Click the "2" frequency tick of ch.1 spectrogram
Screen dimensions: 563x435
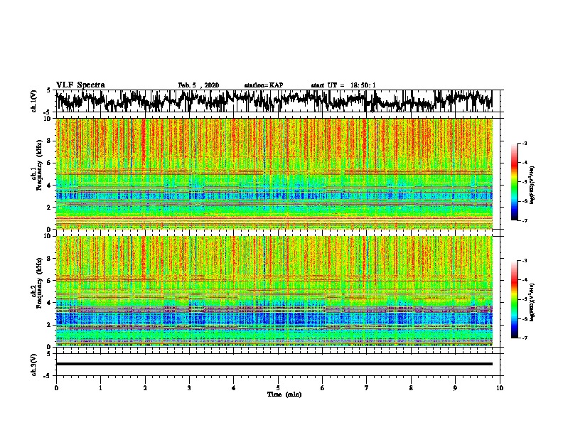(x=50, y=207)
